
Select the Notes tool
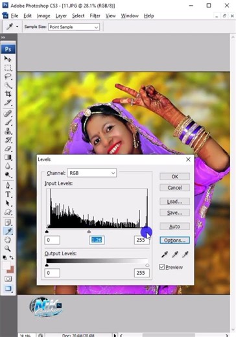8,222
